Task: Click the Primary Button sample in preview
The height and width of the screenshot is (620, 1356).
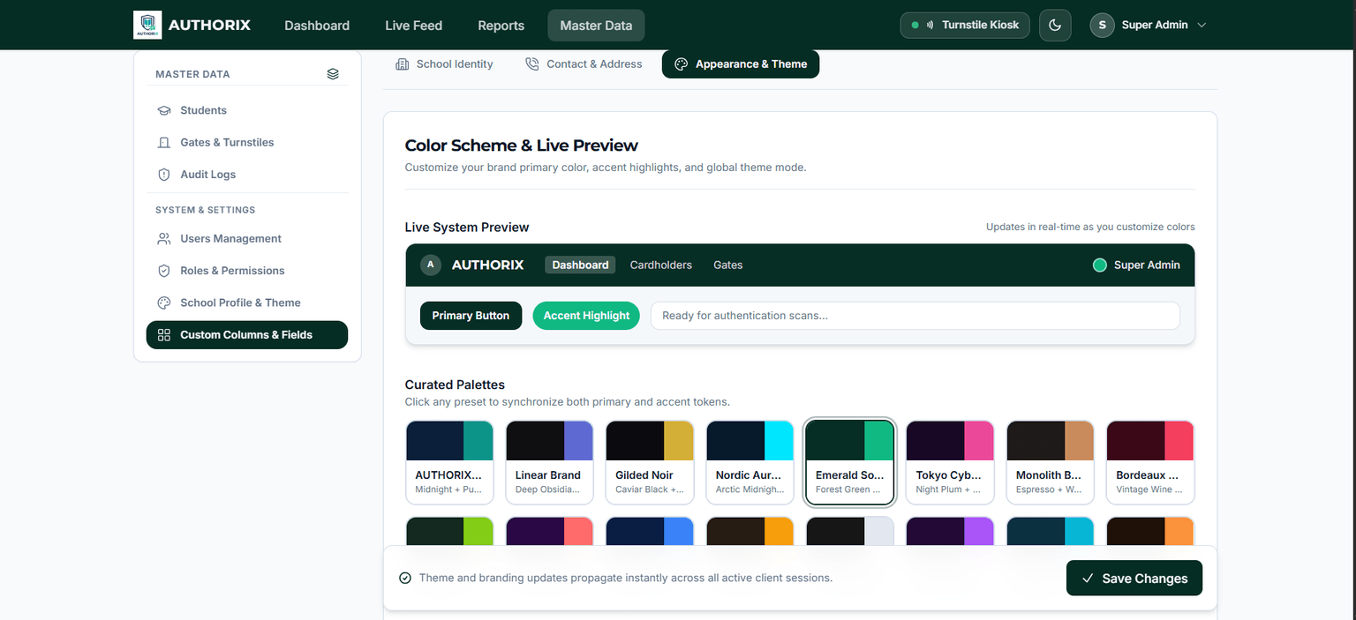Action: [471, 316]
